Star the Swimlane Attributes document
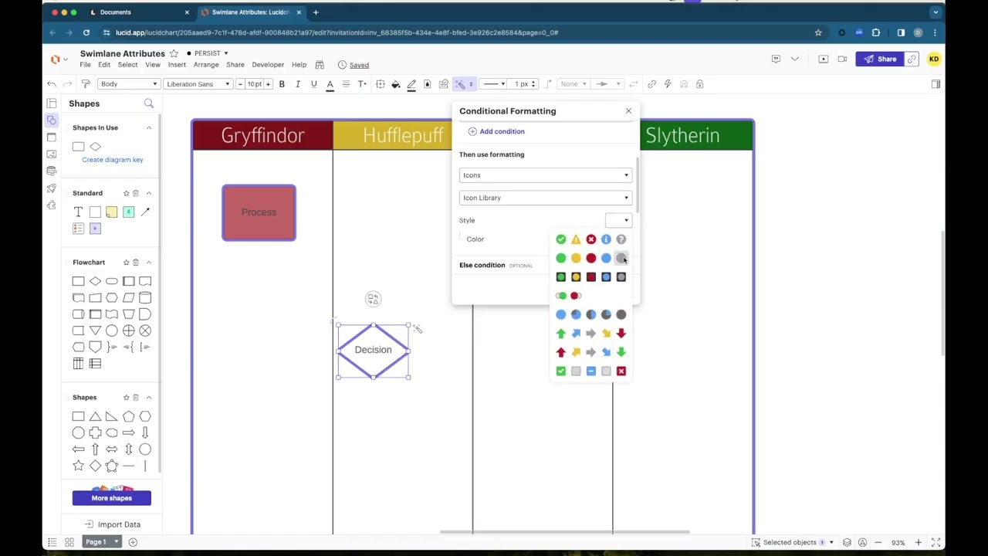 point(174,53)
